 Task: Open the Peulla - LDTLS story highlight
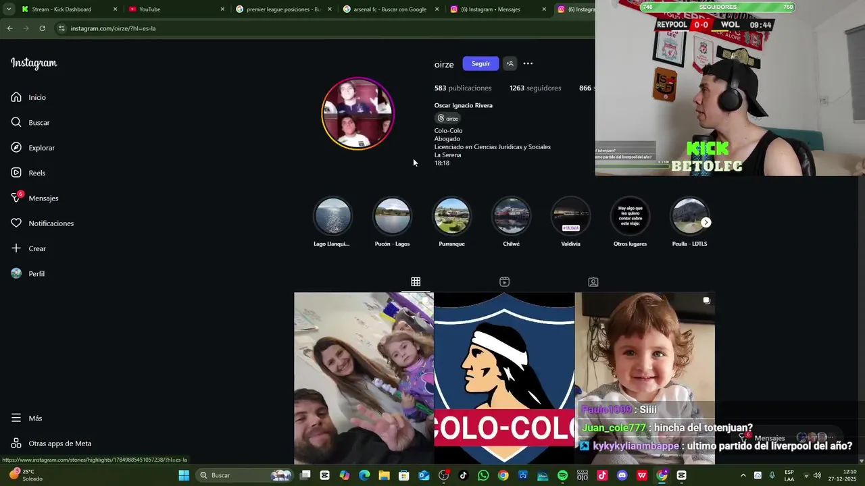(x=689, y=222)
